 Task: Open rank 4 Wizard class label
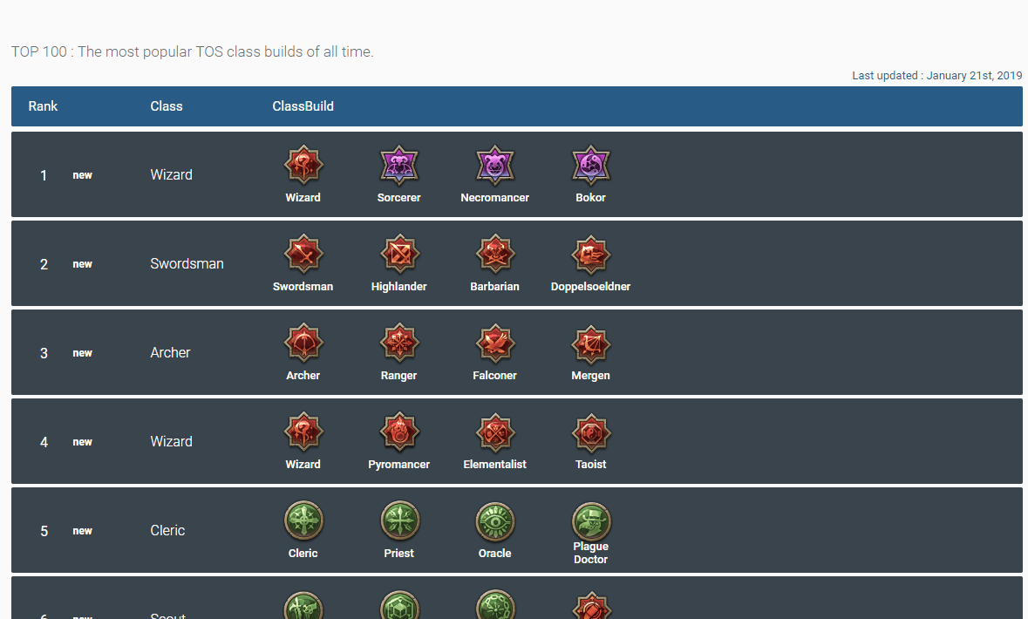pos(171,442)
